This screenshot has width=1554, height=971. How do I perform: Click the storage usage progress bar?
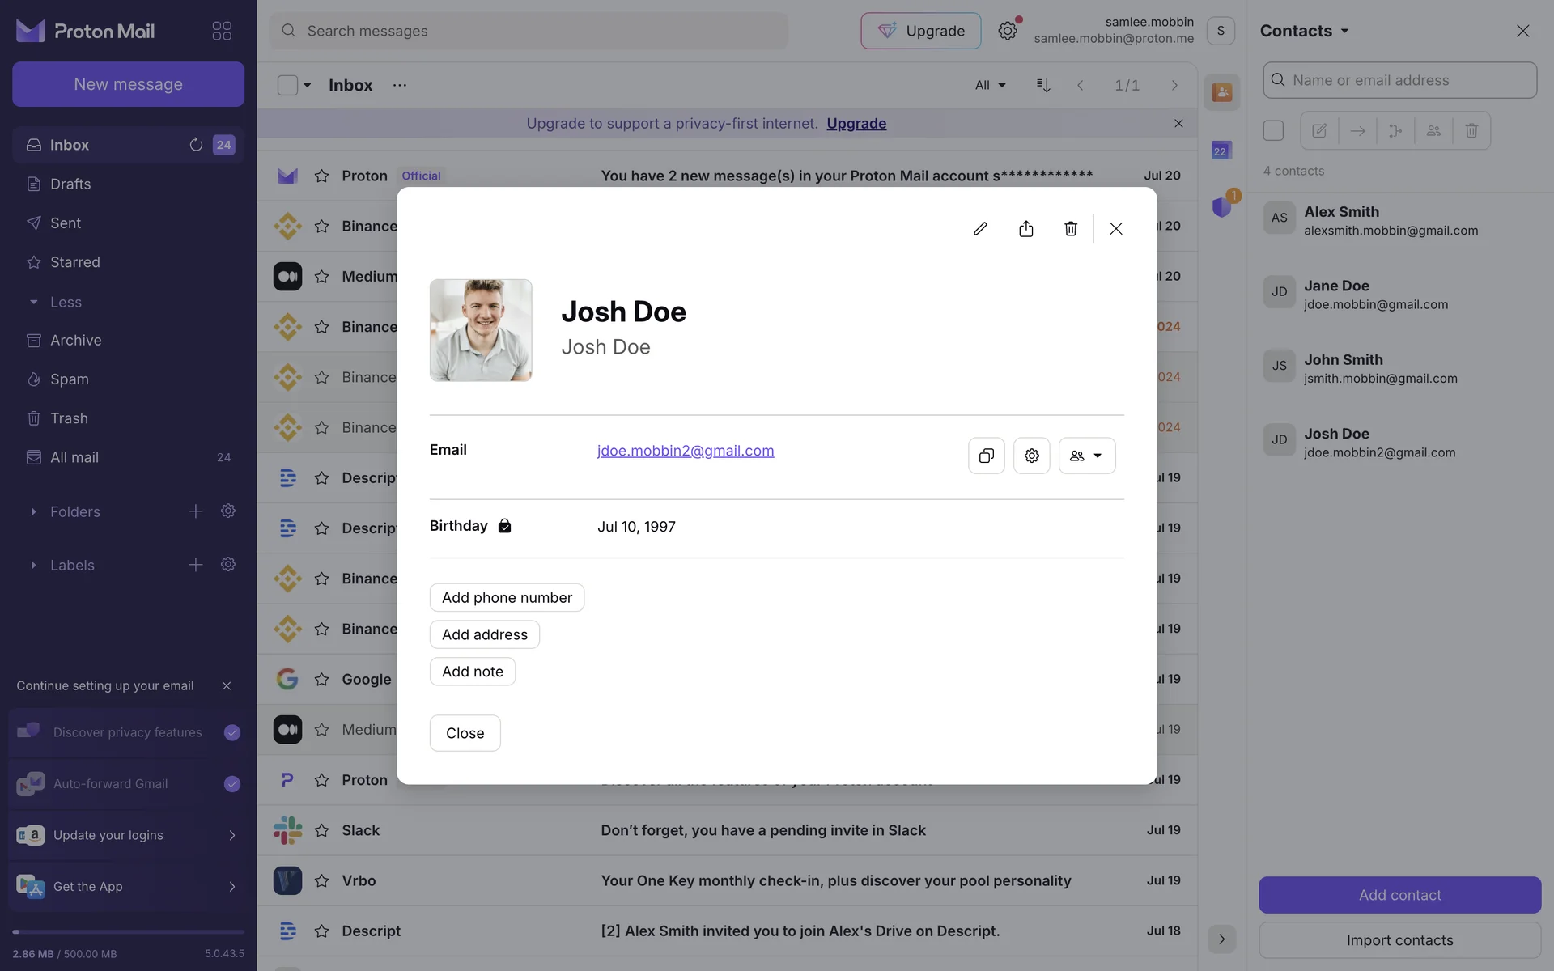[x=128, y=931]
